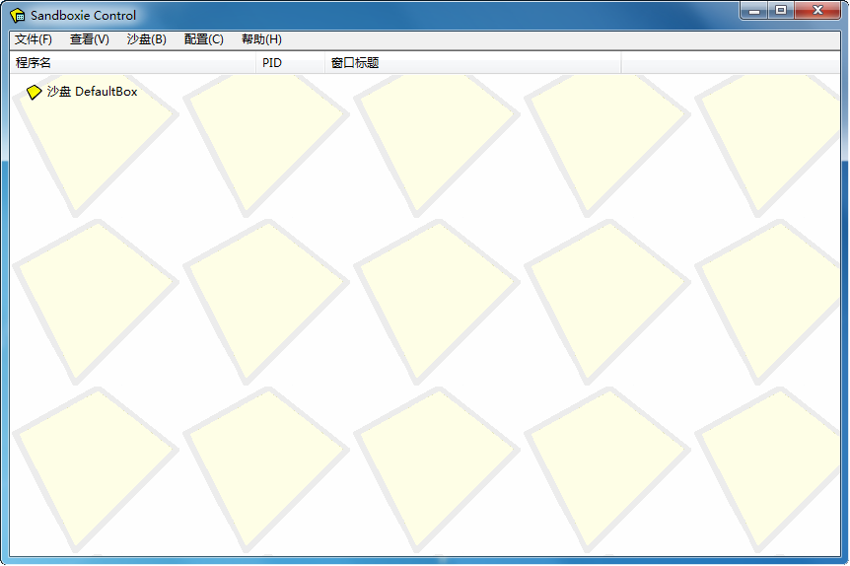This screenshot has width=850, height=566.
Task: Open the 文件(F) menu
Action: point(34,39)
